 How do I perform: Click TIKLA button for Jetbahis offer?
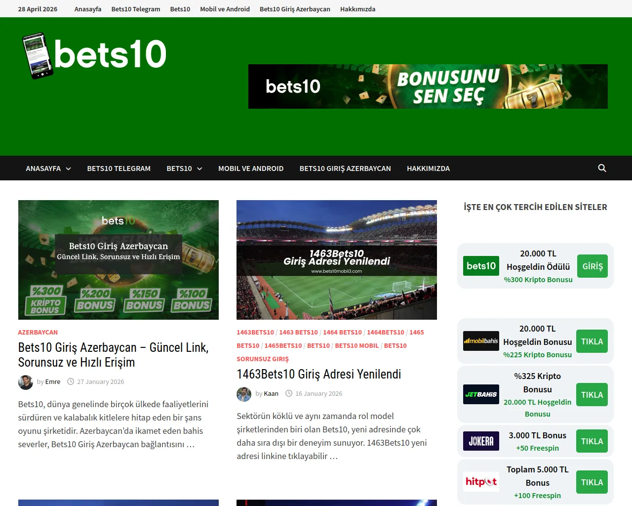click(x=592, y=395)
